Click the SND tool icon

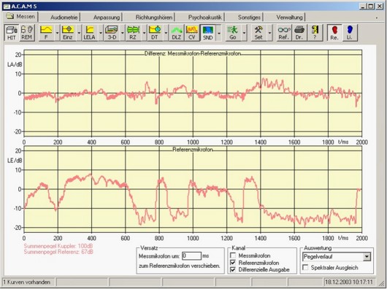tap(207, 33)
